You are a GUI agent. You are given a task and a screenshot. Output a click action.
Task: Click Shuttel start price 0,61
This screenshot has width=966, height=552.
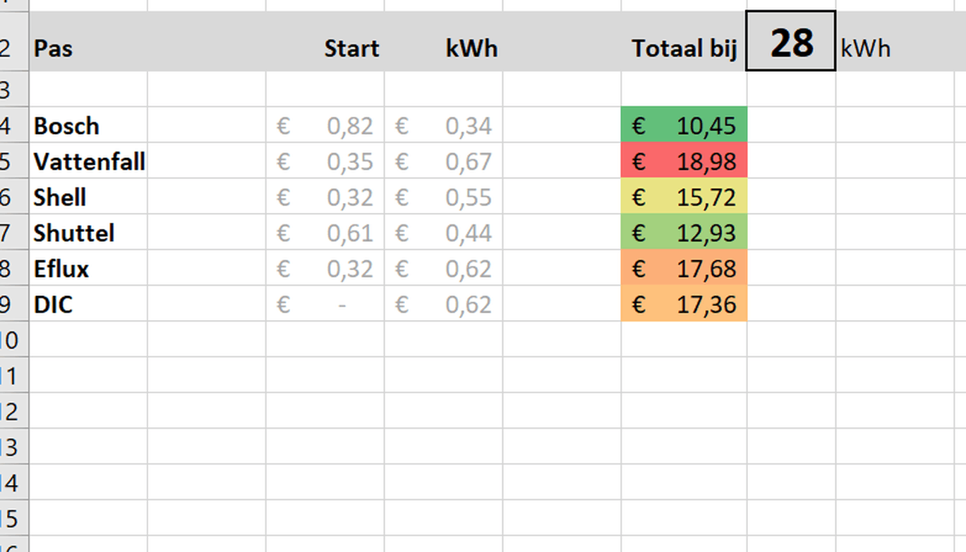(325, 233)
